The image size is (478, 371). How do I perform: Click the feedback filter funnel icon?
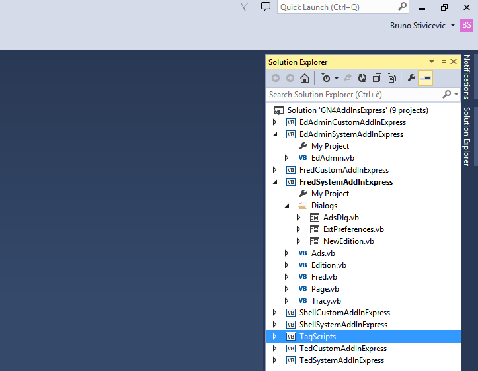coord(244,7)
